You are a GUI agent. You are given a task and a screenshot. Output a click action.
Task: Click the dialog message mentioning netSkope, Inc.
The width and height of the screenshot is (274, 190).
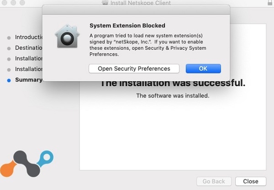click(148, 45)
